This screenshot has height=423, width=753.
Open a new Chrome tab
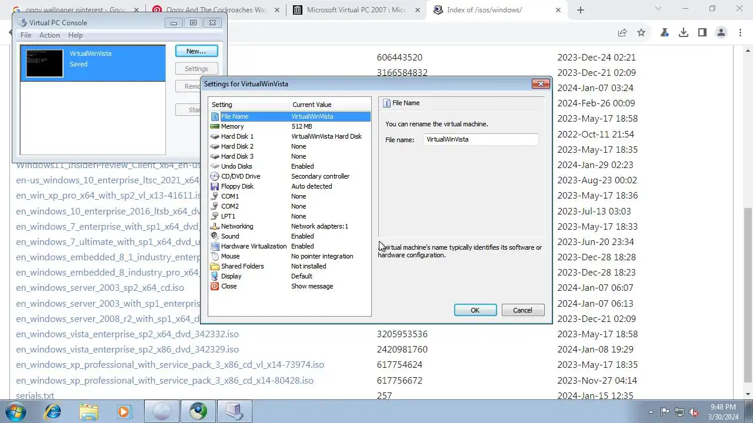click(581, 10)
